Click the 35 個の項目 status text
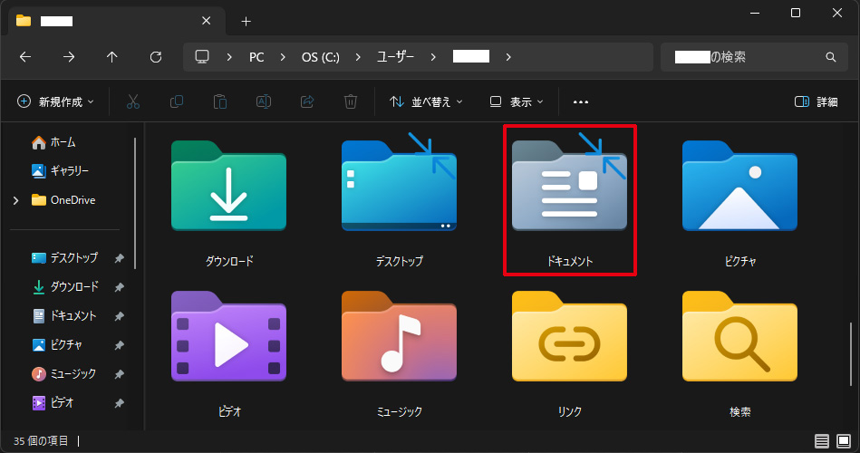Image resolution: width=860 pixels, height=453 pixels. (x=41, y=441)
